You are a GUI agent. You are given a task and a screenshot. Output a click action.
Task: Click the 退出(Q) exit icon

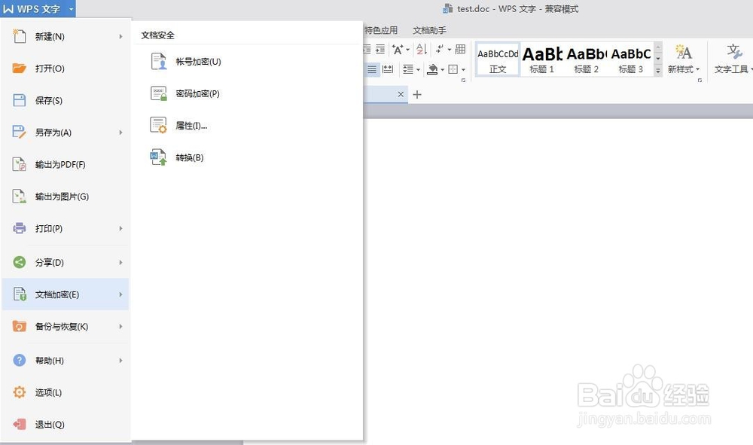20,425
